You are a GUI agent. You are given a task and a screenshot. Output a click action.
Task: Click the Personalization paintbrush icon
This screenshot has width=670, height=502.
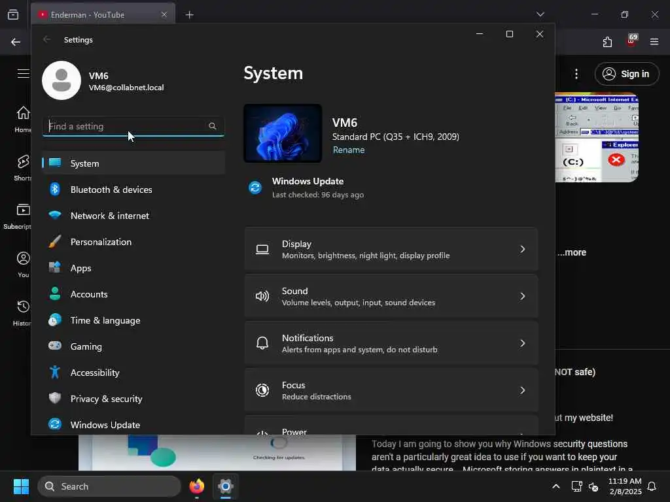[x=55, y=242]
